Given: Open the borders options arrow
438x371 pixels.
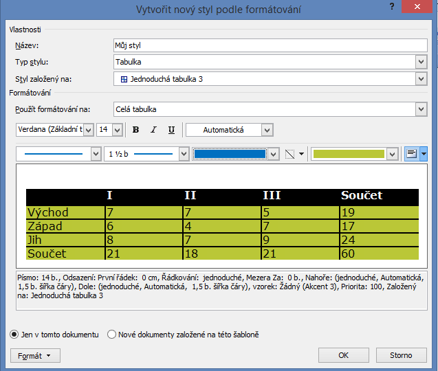Looking at the screenshot, I should tap(301, 154).
